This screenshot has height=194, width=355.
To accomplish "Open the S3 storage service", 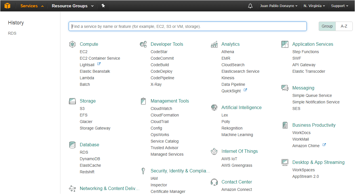I will [x=82, y=109].
